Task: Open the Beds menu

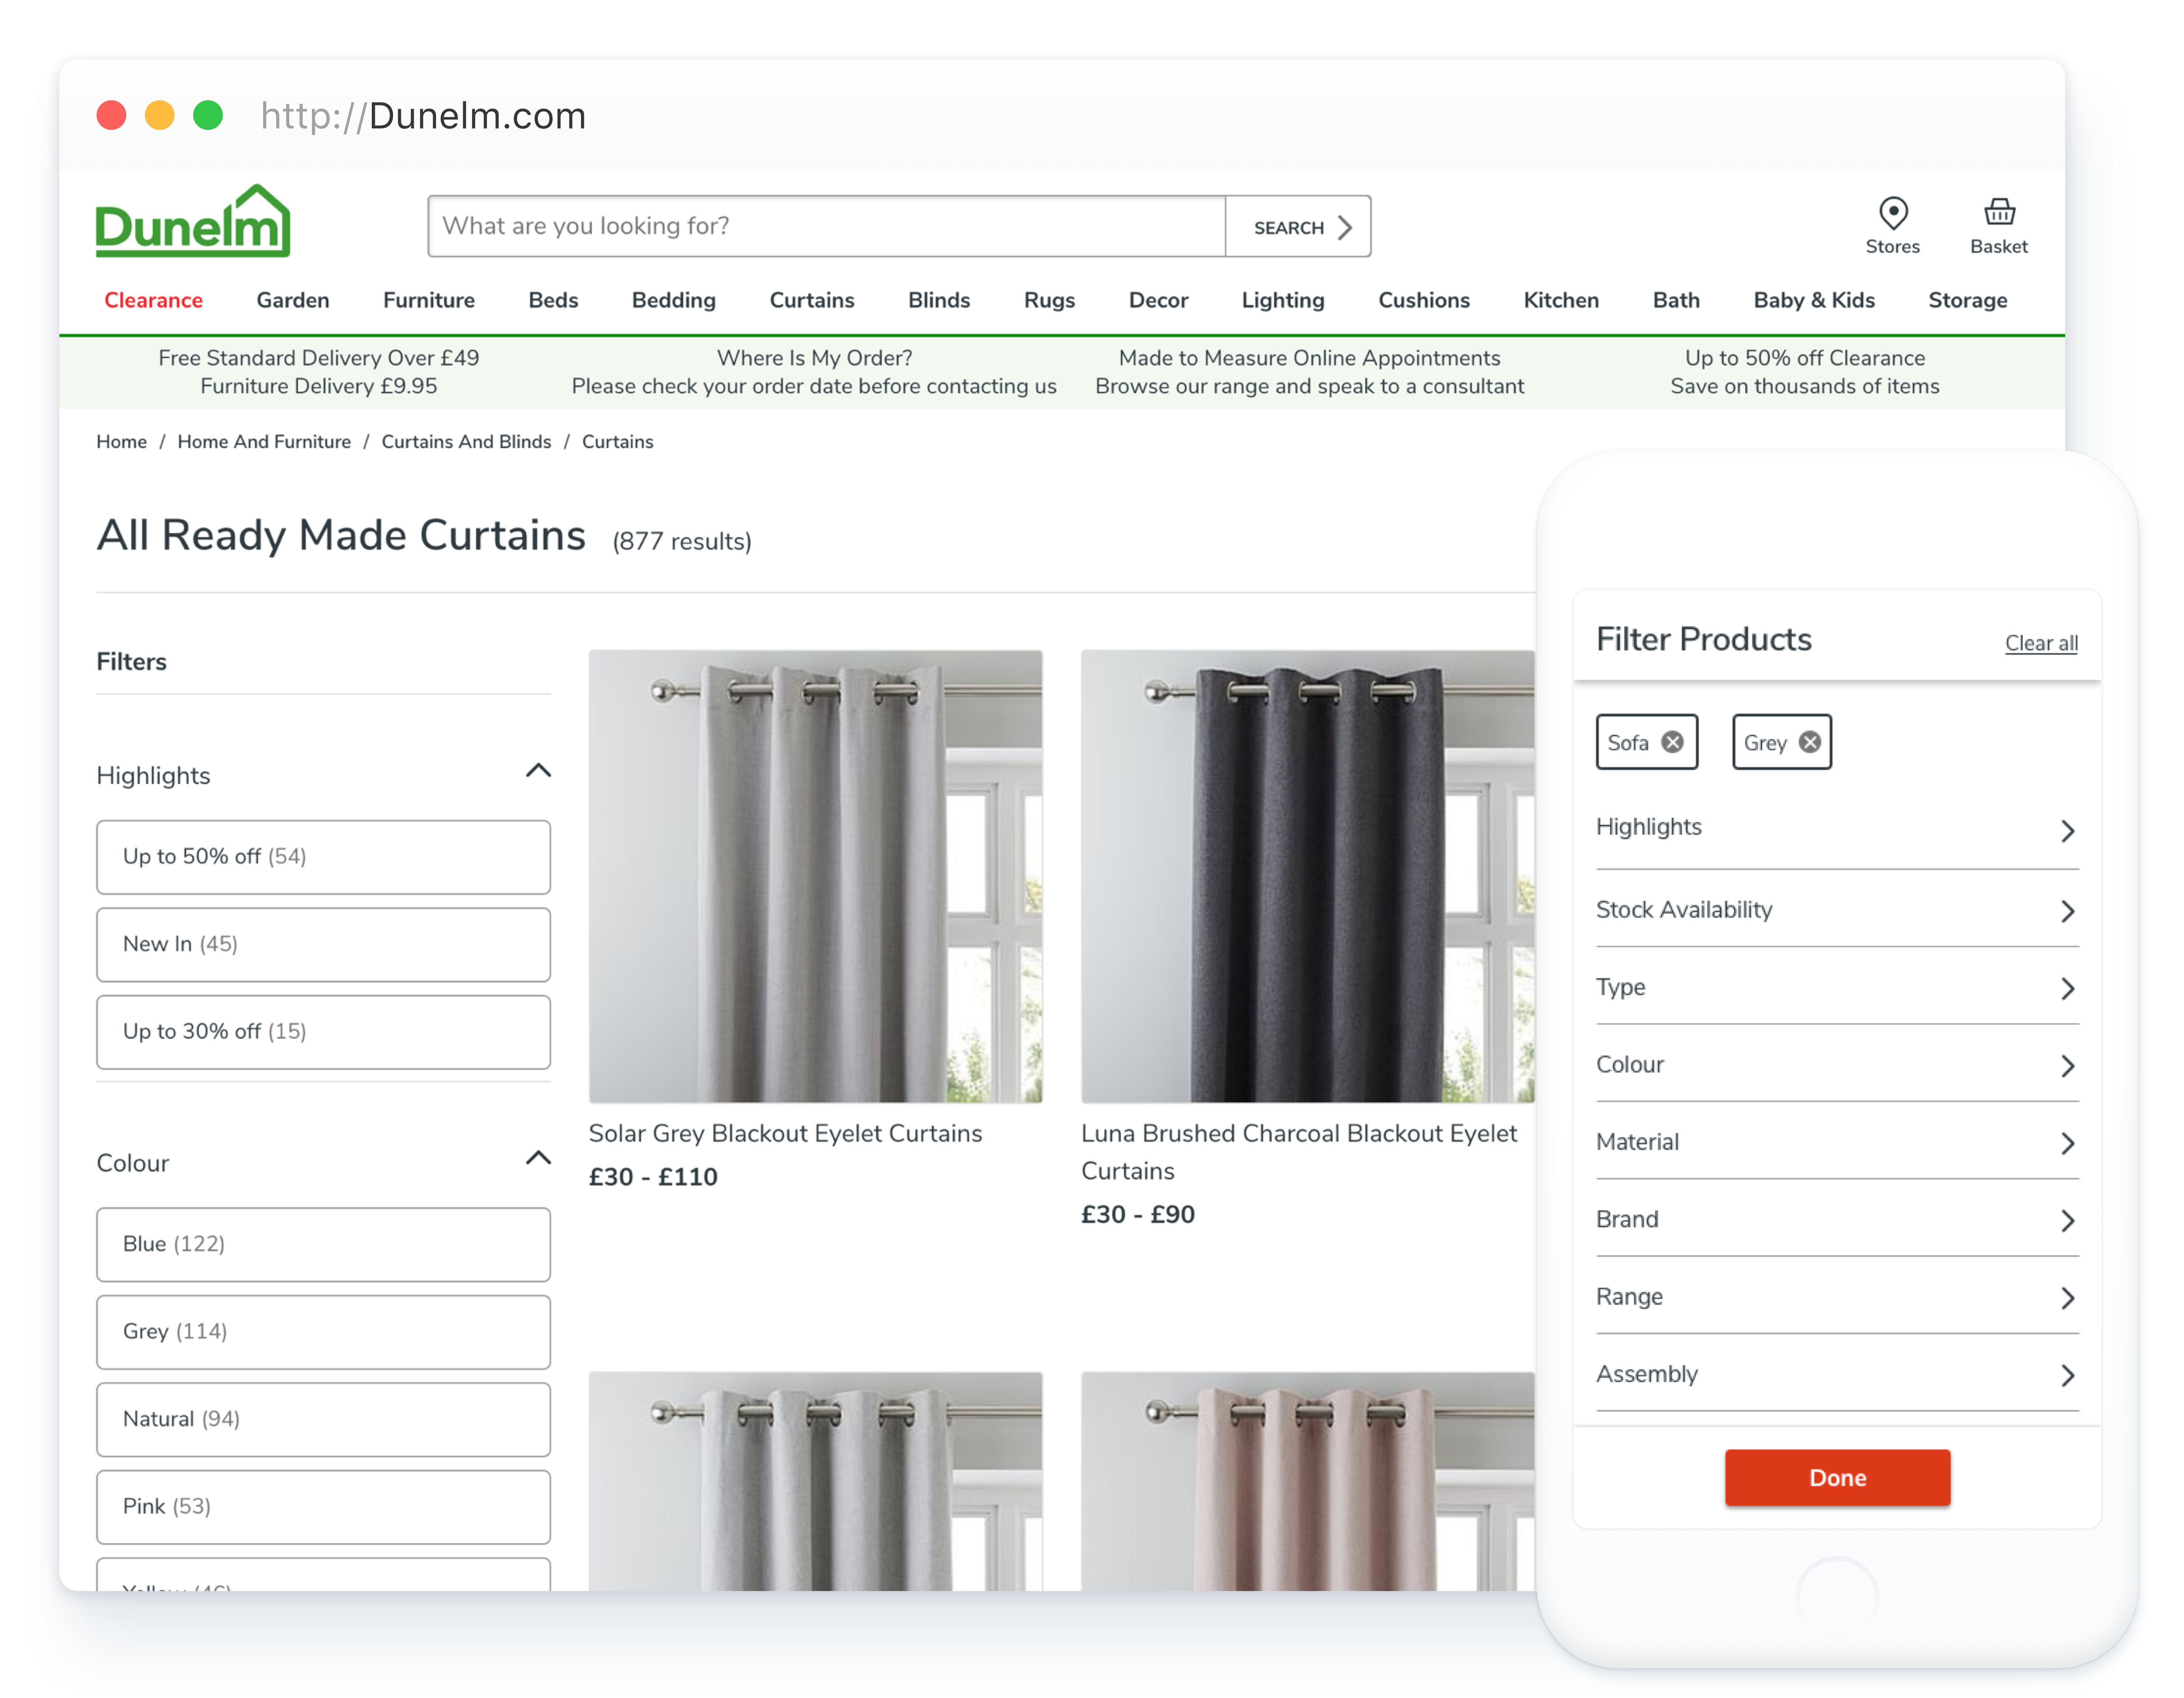Action: [553, 300]
